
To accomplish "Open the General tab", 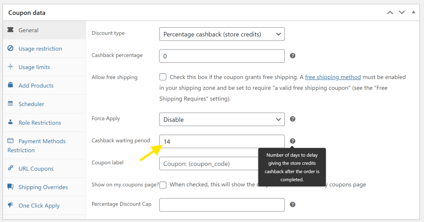I will point(44,30).
